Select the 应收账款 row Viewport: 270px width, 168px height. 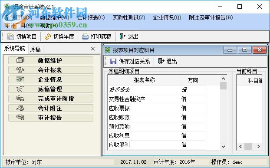(x=157, y=117)
